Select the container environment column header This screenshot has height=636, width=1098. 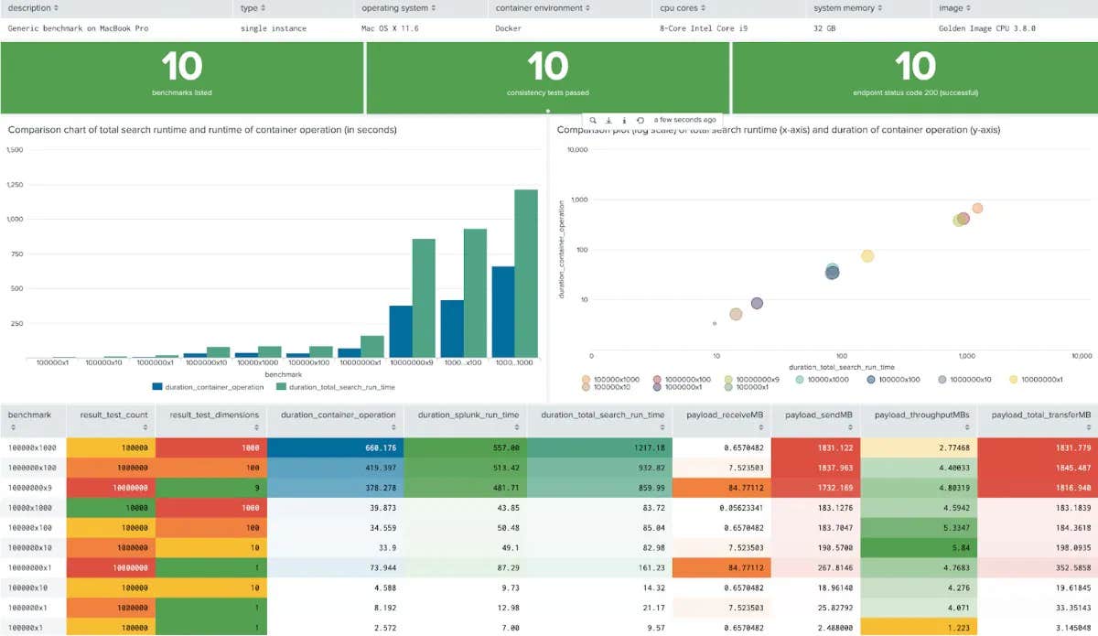click(x=540, y=8)
